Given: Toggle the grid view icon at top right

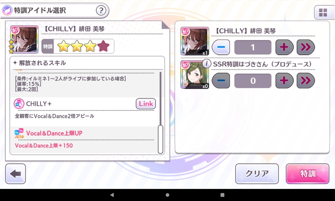Looking at the screenshot, I should 323,12.
